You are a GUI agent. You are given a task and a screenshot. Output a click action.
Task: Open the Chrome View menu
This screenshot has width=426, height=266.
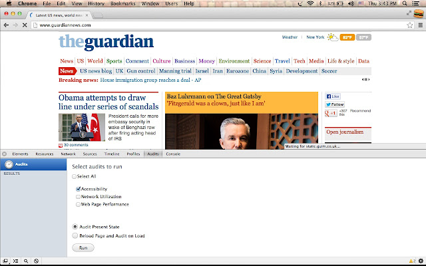(77, 3)
